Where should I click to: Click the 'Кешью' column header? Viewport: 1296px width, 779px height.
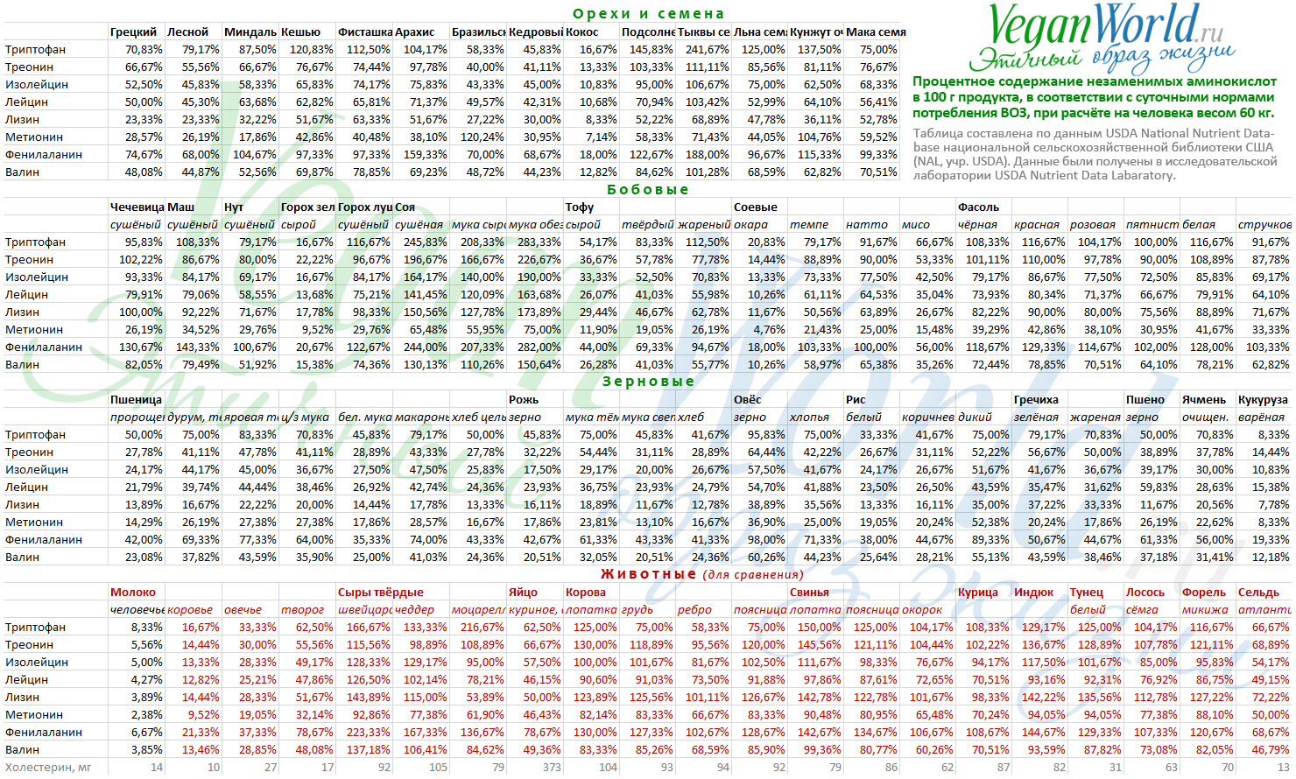click(300, 32)
